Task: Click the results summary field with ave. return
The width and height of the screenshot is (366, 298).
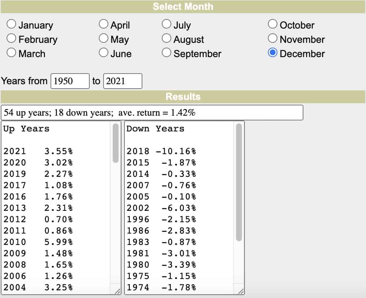Action: [x=152, y=112]
